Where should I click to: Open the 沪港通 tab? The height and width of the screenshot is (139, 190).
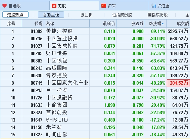tap(170, 6)
